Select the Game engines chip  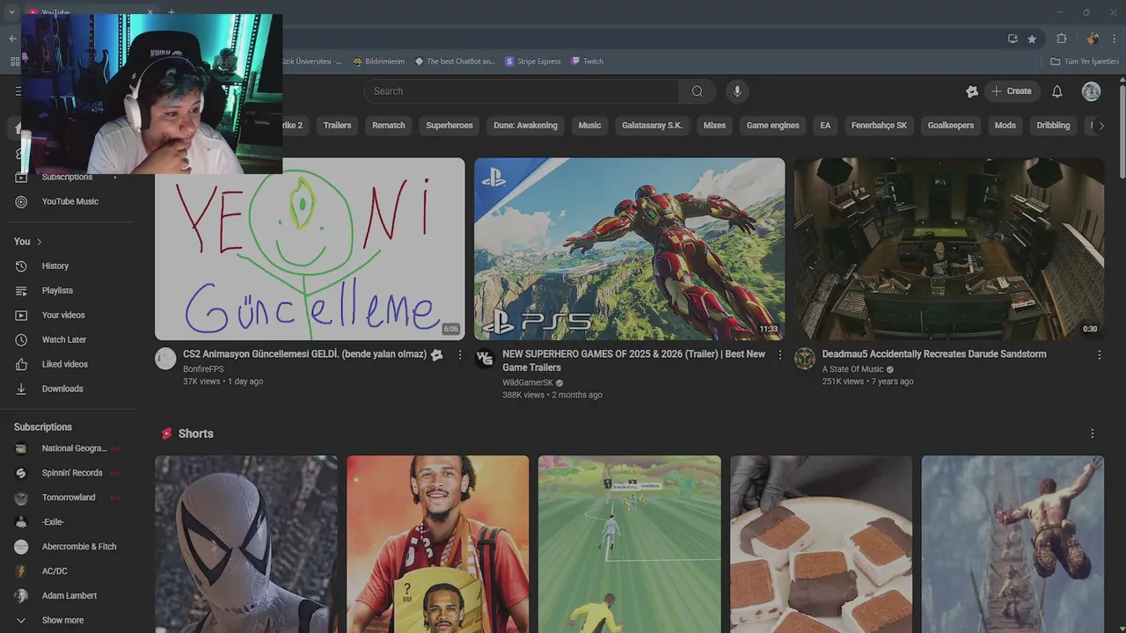[772, 126]
